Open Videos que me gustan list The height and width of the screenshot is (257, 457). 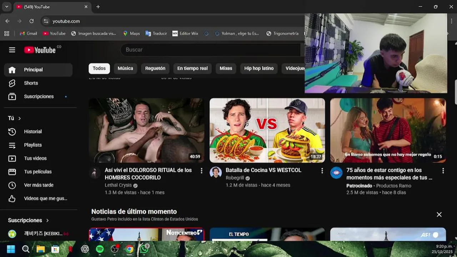pos(38,198)
